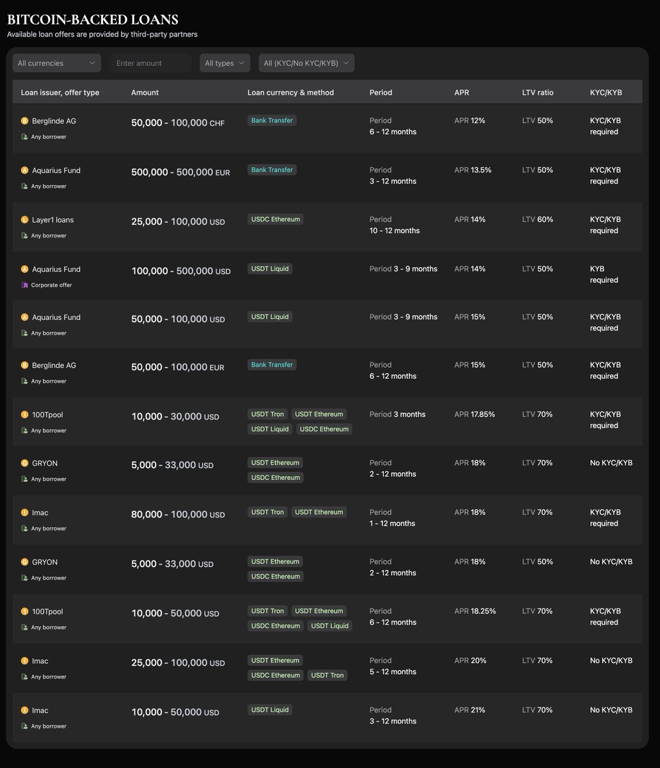The image size is (660, 768).
Task: Click Any borrower icon under GRYON LTV 50% offer
Action: tap(24, 578)
